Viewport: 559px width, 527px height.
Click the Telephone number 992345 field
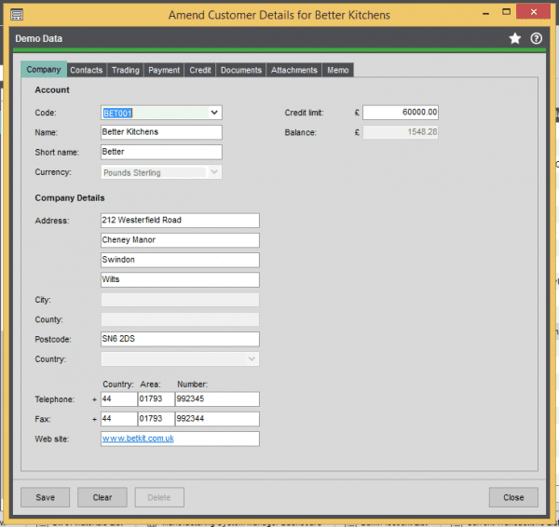[217, 399]
